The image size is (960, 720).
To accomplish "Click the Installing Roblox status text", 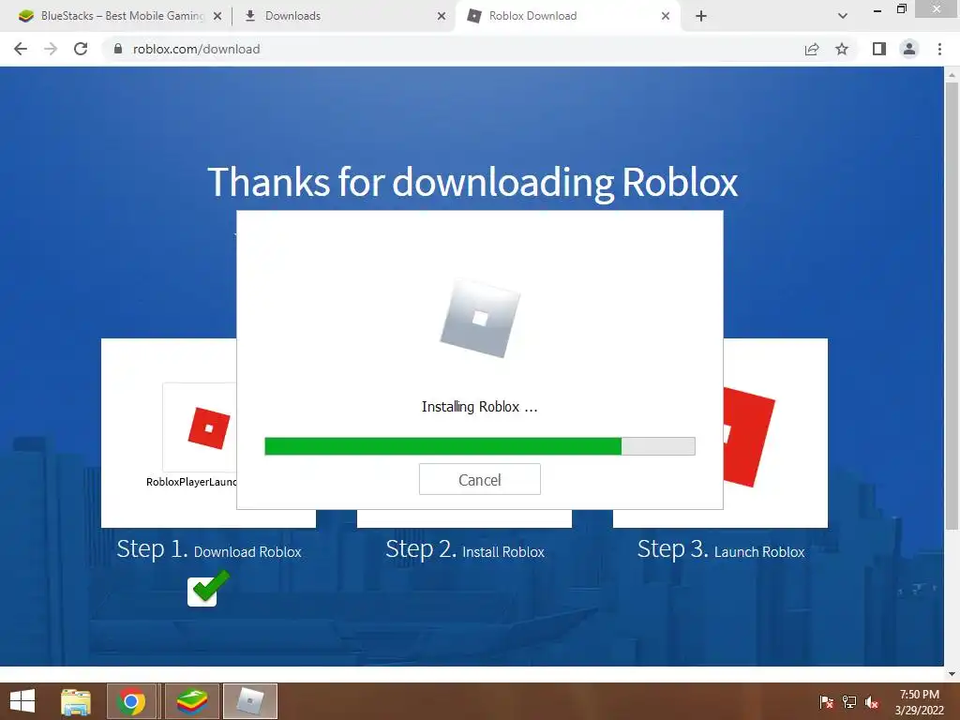I will coord(479,407).
